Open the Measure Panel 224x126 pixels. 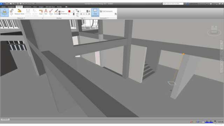pyautogui.click(x=20, y=12)
